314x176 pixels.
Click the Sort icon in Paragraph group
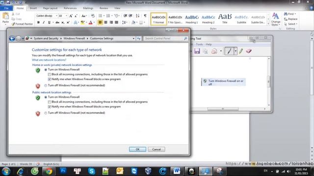[x=137, y=16]
